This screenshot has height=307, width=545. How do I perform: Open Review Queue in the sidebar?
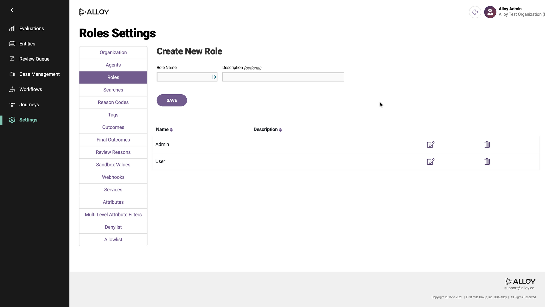(34, 59)
